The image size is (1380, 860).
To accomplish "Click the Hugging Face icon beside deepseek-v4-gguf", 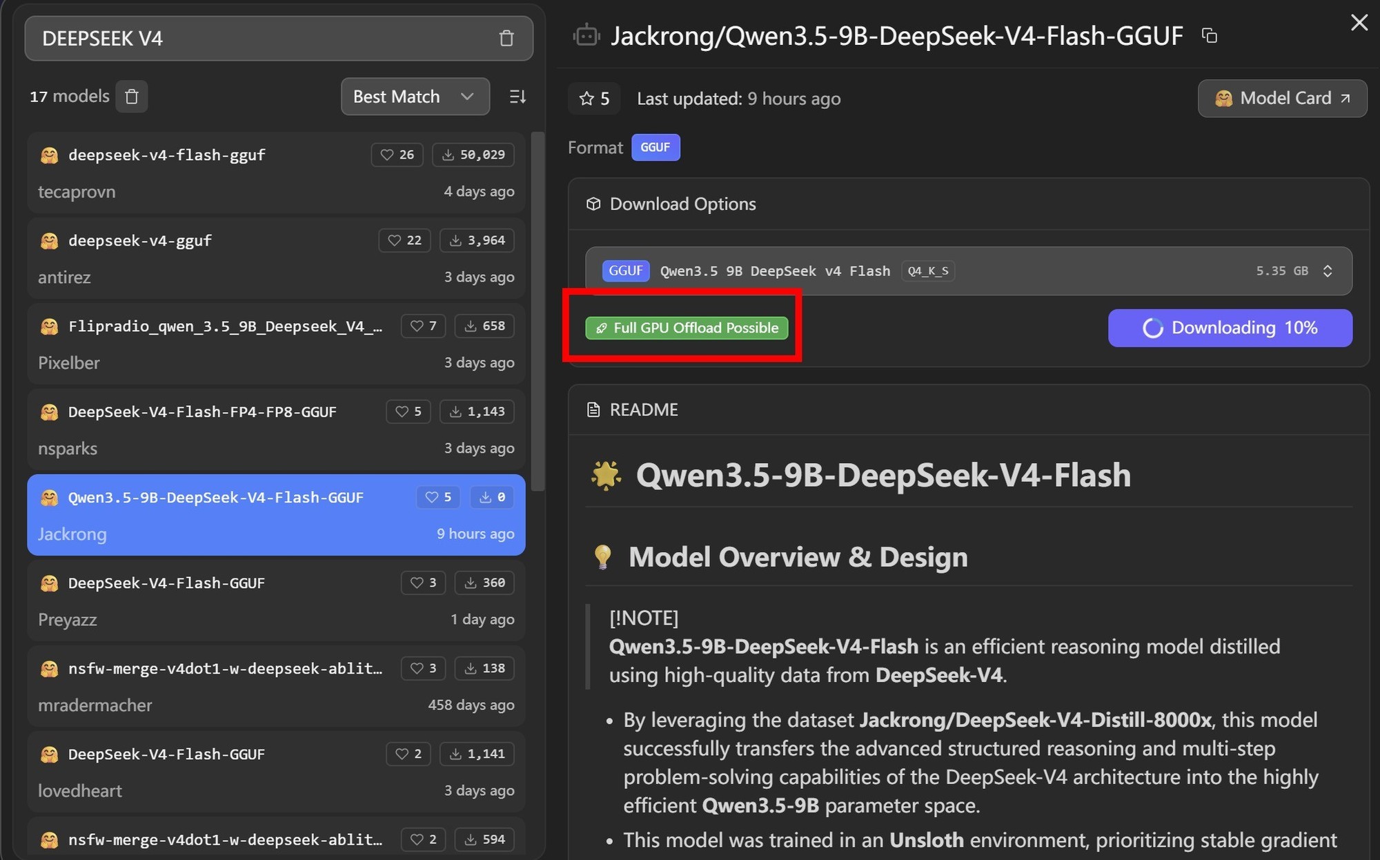I will pyautogui.click(x=49, y=241).
